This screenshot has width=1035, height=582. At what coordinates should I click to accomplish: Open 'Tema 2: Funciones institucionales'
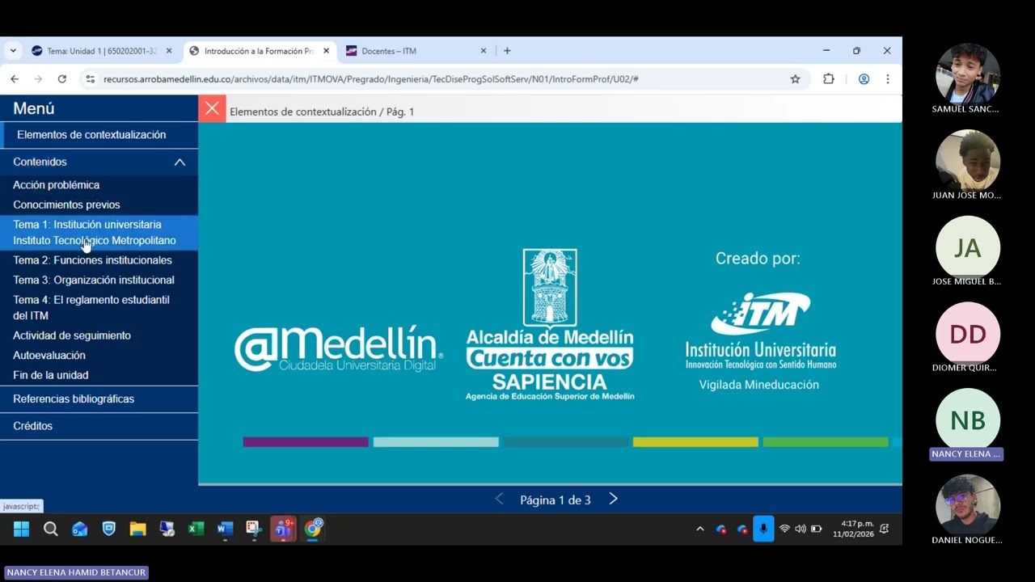click(x=92, y=260)
